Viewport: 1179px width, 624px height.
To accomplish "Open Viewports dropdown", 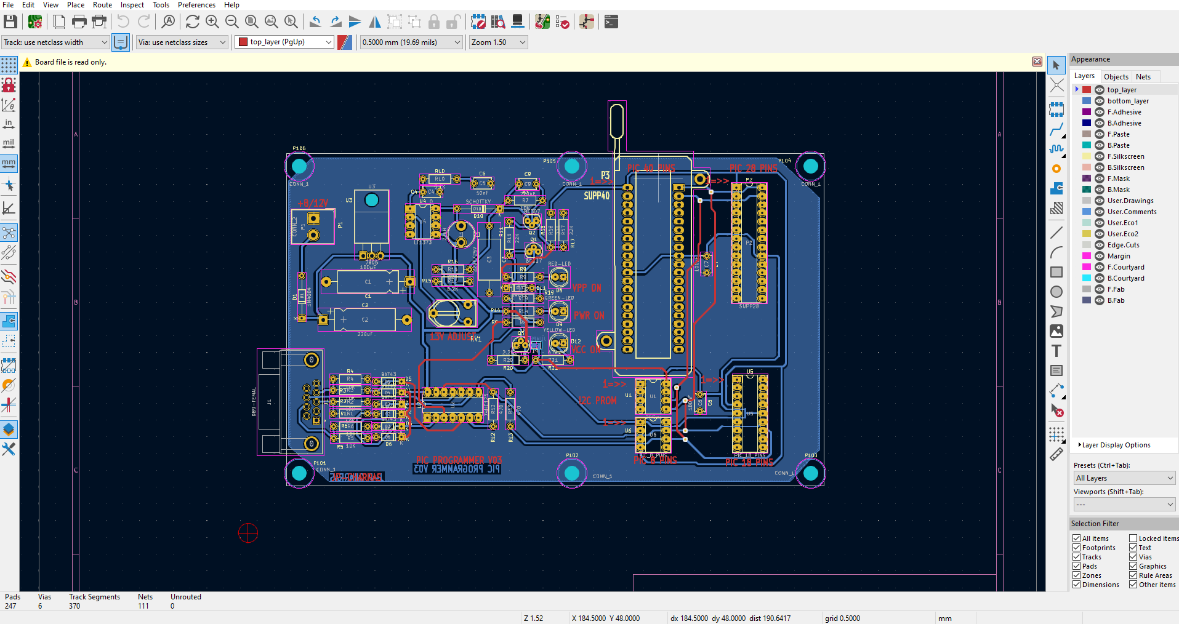I will point(1124,505).
